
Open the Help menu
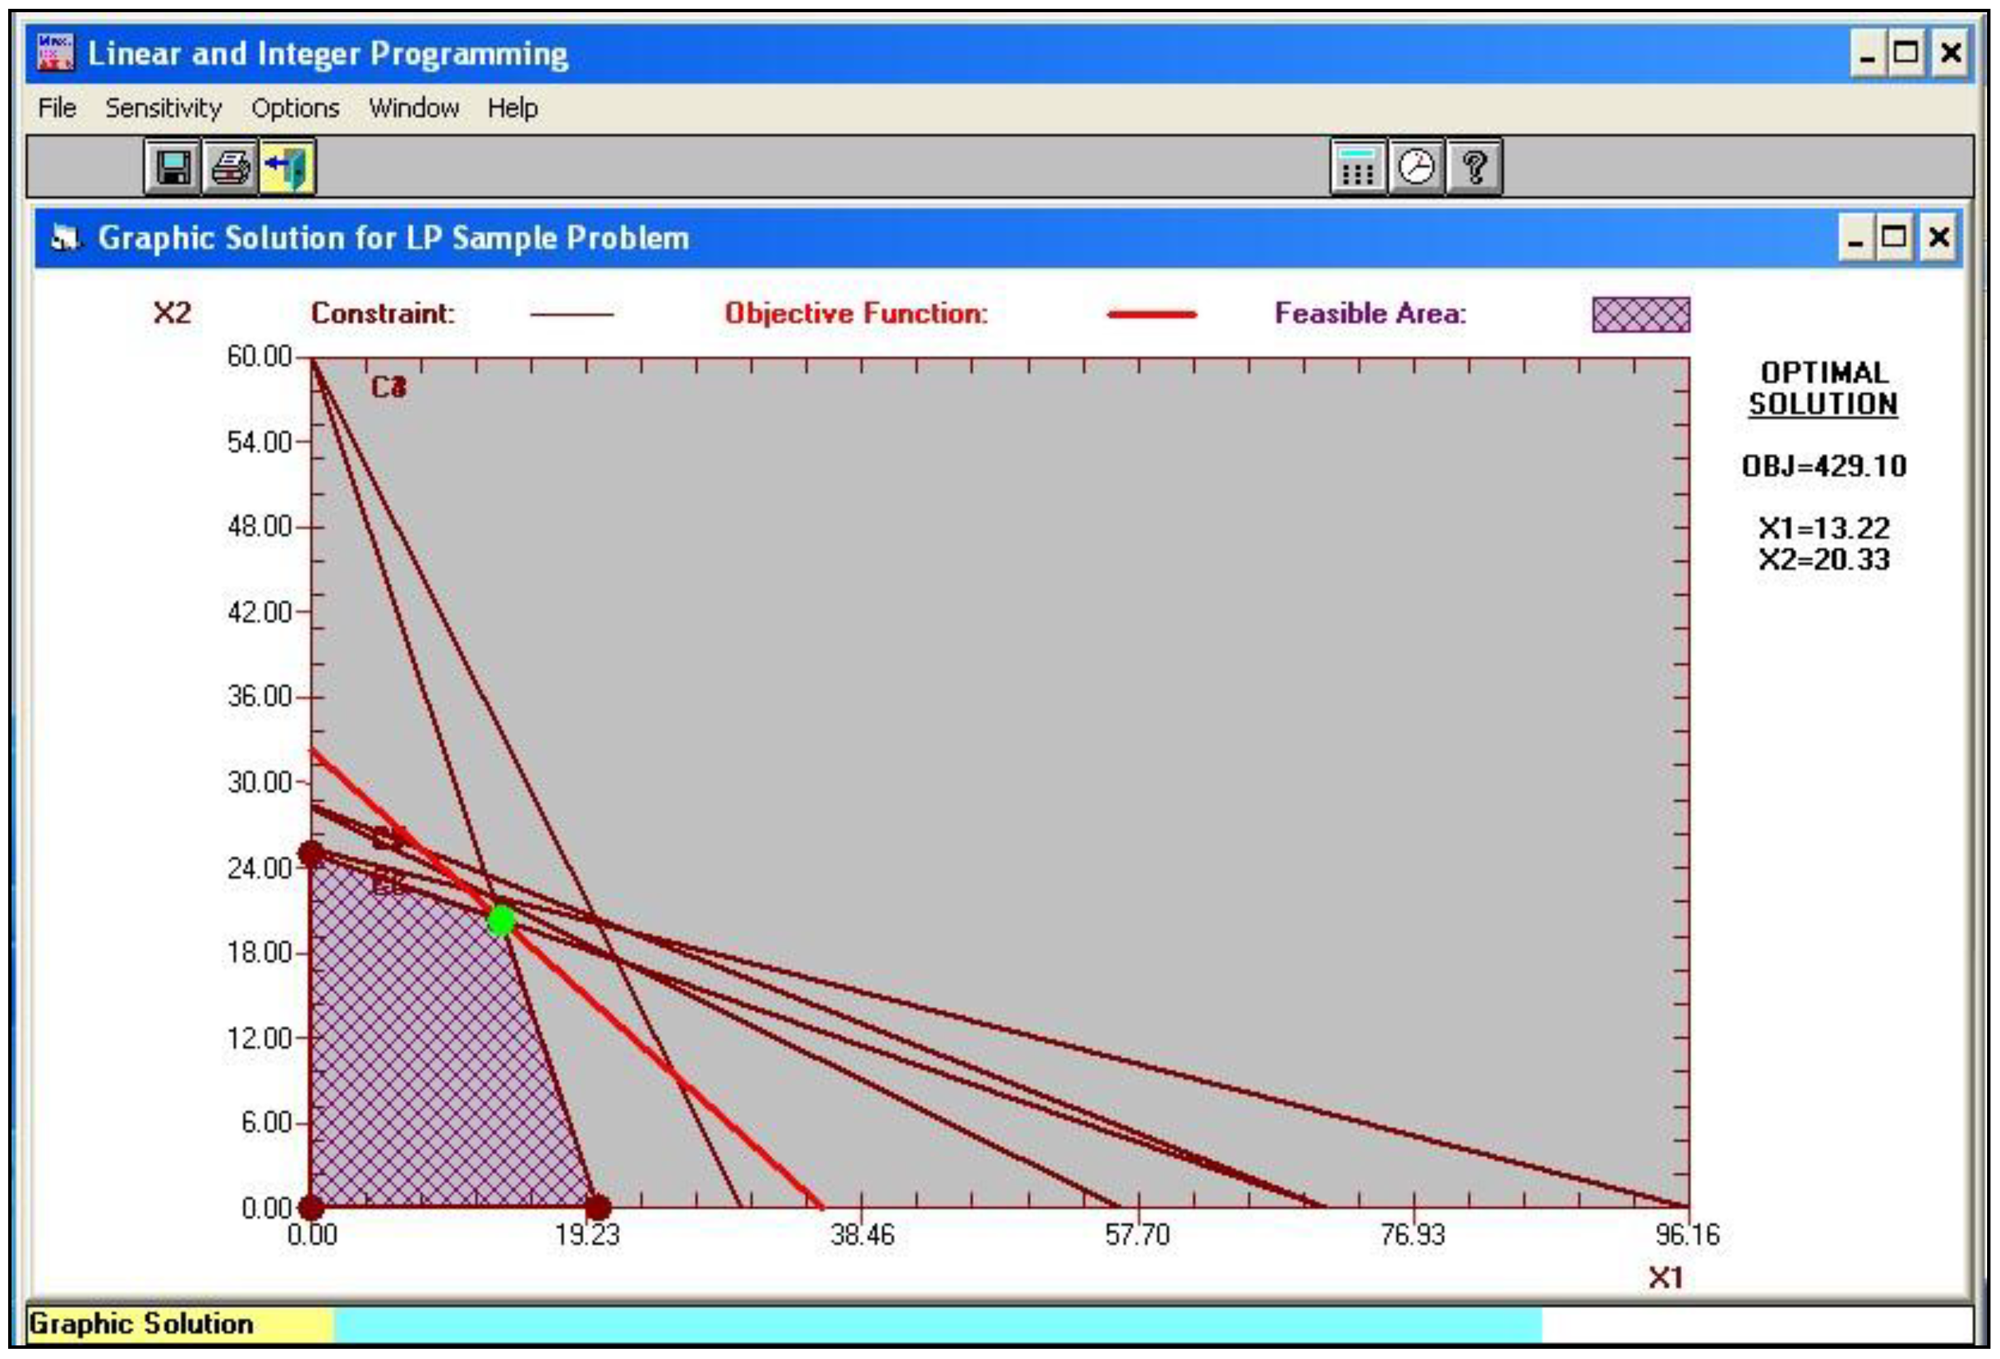[x=512, y=109]
